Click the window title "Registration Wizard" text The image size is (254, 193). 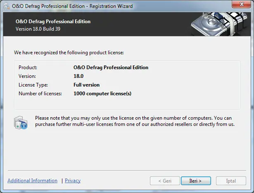(x=111, y=6)
